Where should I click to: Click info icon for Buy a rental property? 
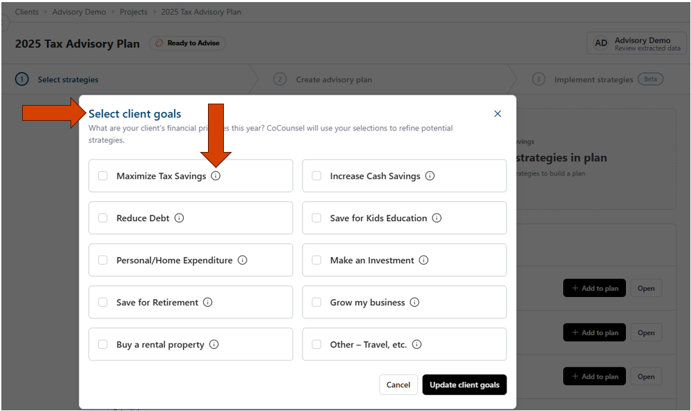coord(214,345)
